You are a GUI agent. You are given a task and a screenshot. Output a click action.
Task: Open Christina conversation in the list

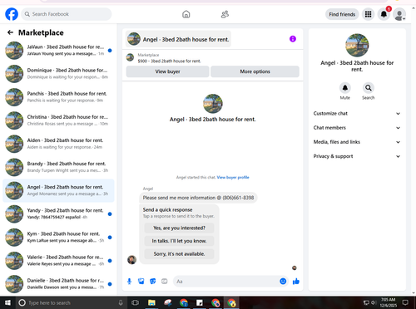point(58,120)
